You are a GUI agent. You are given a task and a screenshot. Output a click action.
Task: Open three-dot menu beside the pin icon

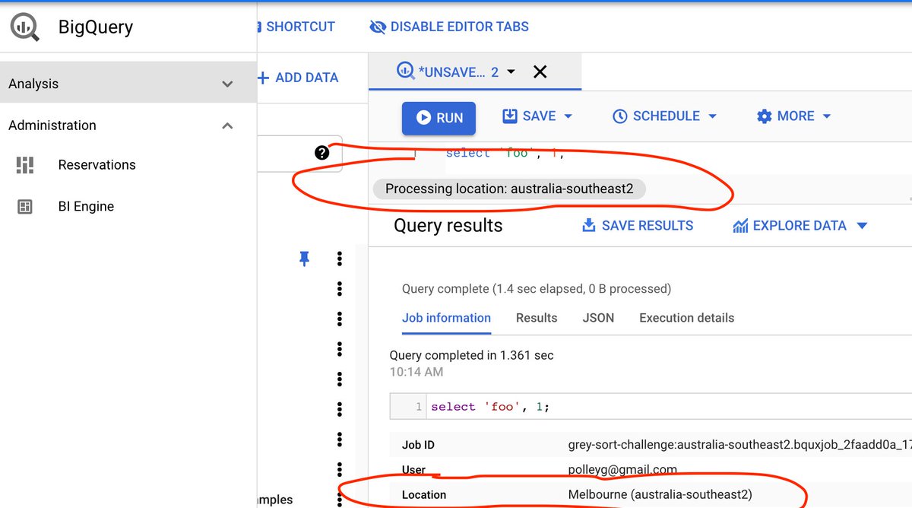tap(340, 259)
